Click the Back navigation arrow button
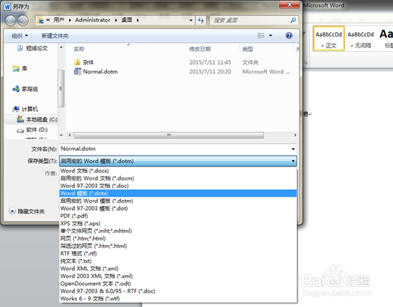The width and height of the screenshot is (393, 307). click(11, 20)
